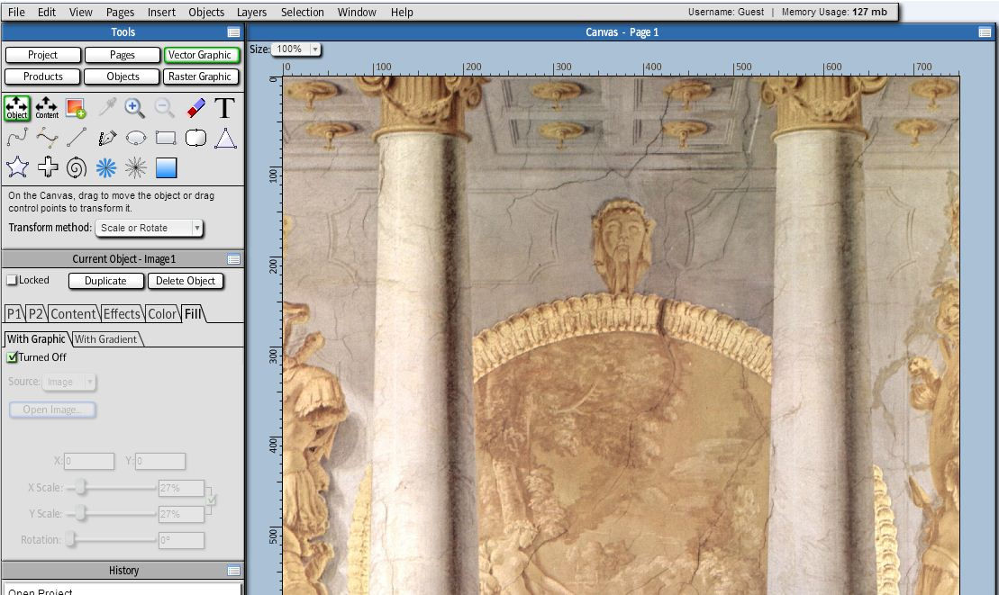This screenshot has width=999, height=595.
Task: Click the Vector Graphic button
Action: (200, 55)
